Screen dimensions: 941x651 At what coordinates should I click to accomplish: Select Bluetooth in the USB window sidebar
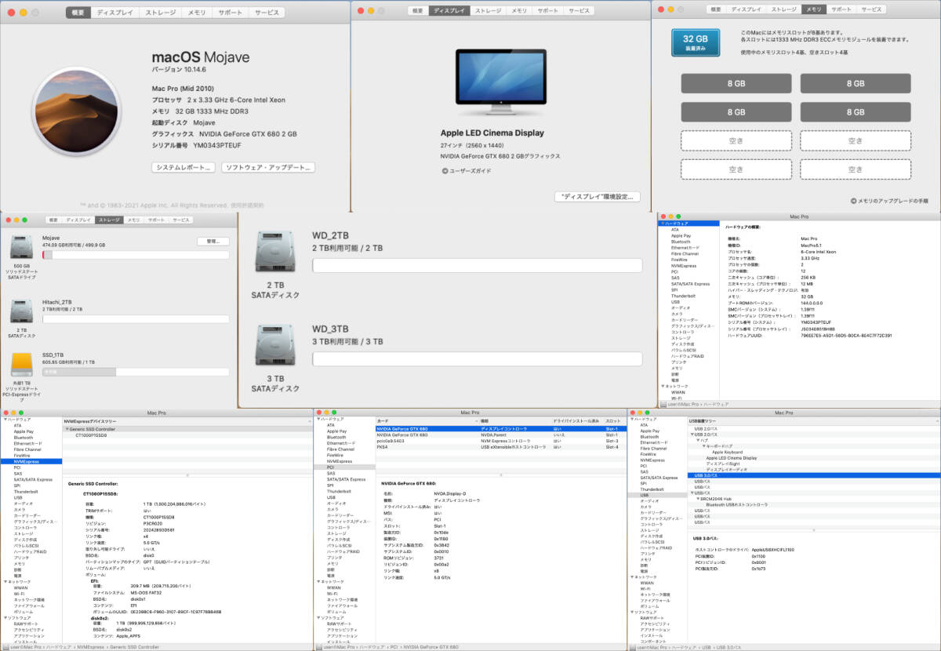click(649, 437)
